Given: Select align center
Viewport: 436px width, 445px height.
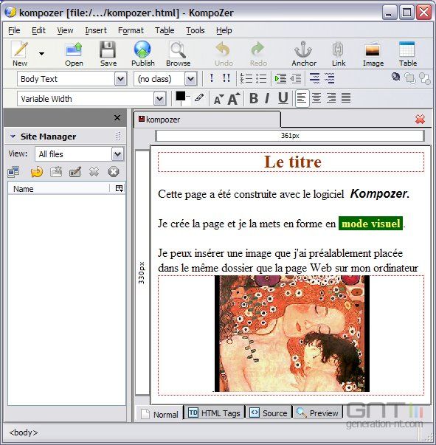Looking at the screenshot, I should pyautogui.click(x=316, y=98).
